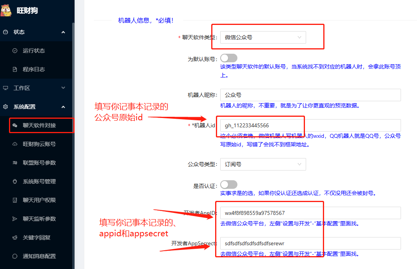Click the 运行状态 sidebar icon
Image resolution: width=417 pixels, height=269 pixels.
(x=15, y=51)
